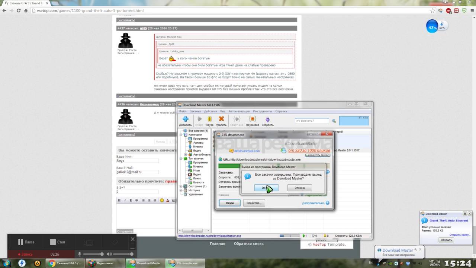Image resolution: width=476 pixels, height=268 pixels.
Task: Select Все закачки (4) in the tree
Action: click(198, 131)
